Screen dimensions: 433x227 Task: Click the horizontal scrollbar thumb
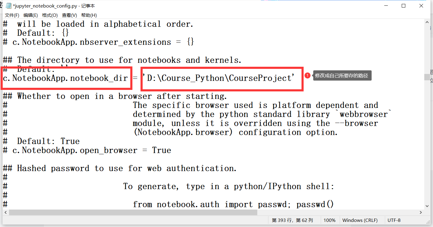(x=132, y=213)
